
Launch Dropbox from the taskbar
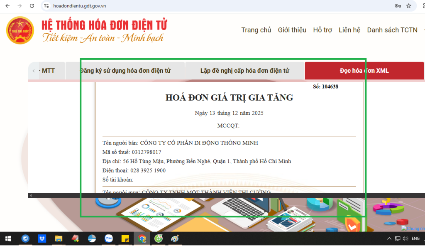tap(42, 239)
